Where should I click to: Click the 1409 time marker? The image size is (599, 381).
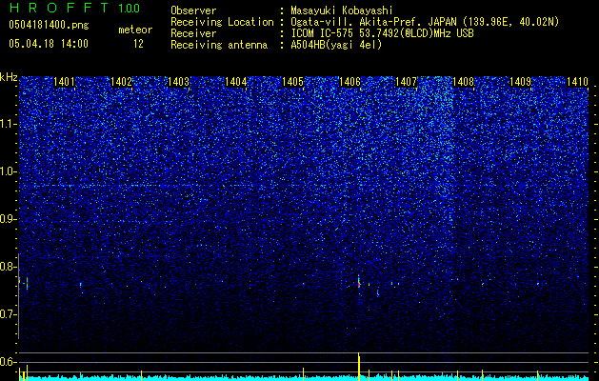tap(521, 82)
